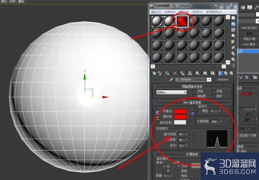Click the red X reset material icon
Screen dimensions: 259x180
pos(175,73)
